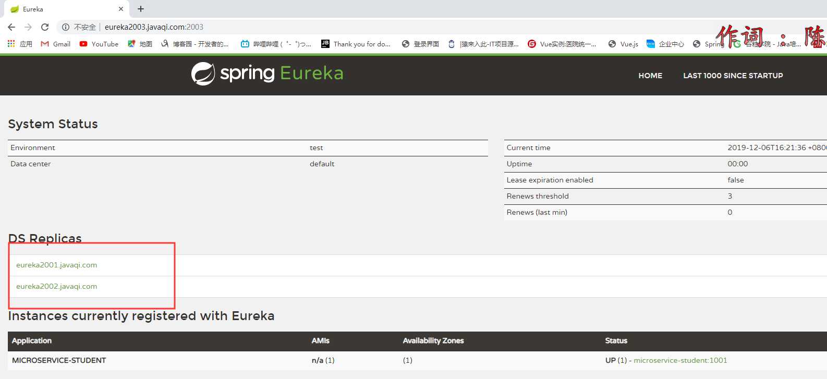
Task: Click the Data center row label
Action: click(31, 164)
